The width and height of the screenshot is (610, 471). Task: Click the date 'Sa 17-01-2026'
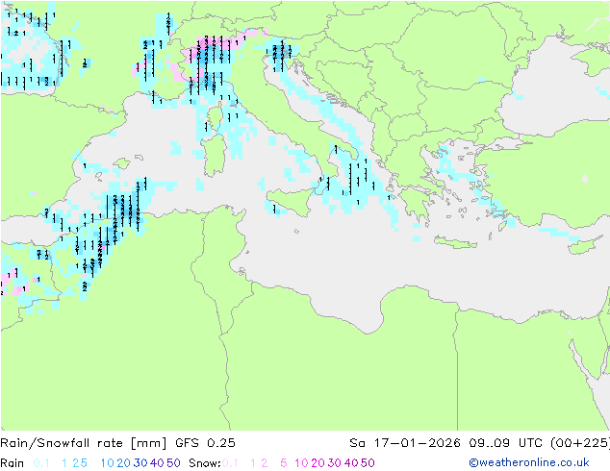pyautogui.click(x=405, y=443)
